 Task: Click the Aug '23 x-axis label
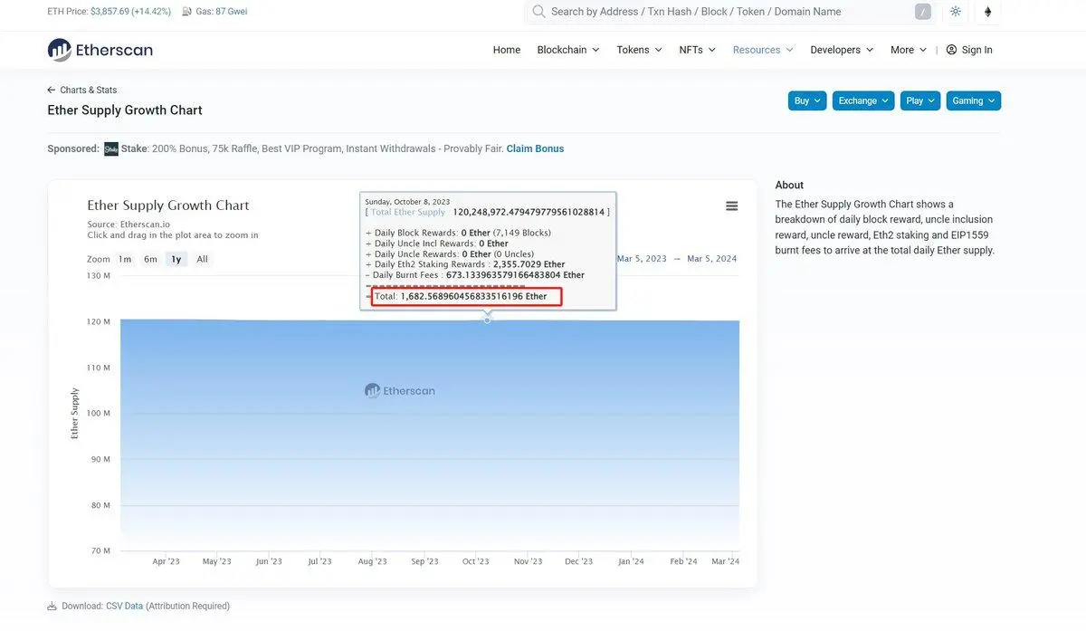click(x=372, y=561)
